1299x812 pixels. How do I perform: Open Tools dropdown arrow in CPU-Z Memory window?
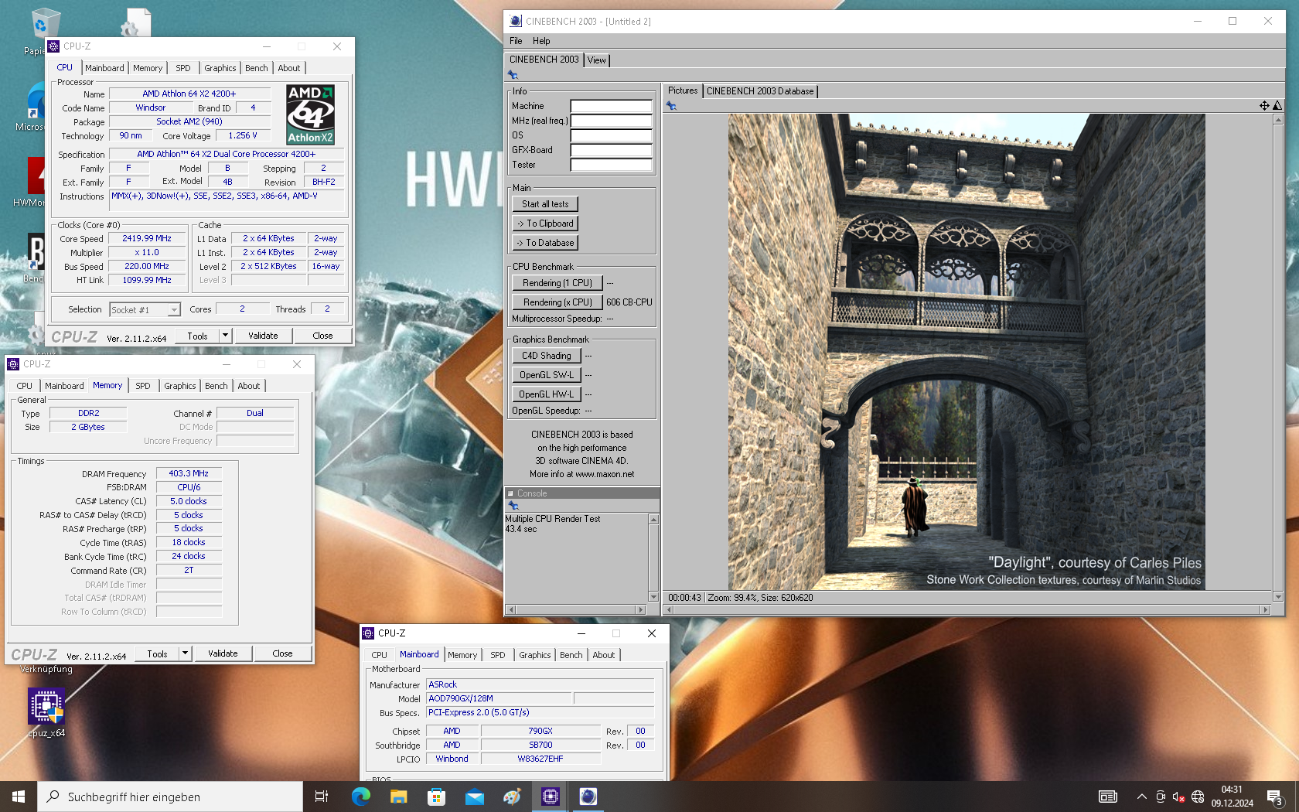click(x=186, y=653)
